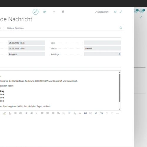Open Weitere Optionen menu
This screenshot has width=147, height=147.
tap(15, 28)
